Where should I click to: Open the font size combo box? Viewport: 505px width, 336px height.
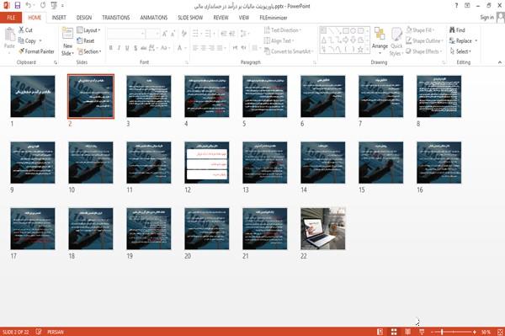tap(152, 34)
